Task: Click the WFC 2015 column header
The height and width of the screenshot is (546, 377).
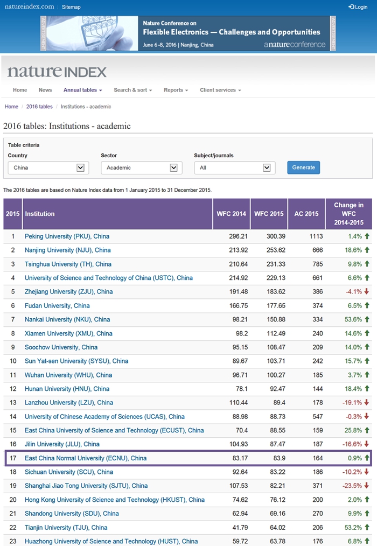Action: 269,214
